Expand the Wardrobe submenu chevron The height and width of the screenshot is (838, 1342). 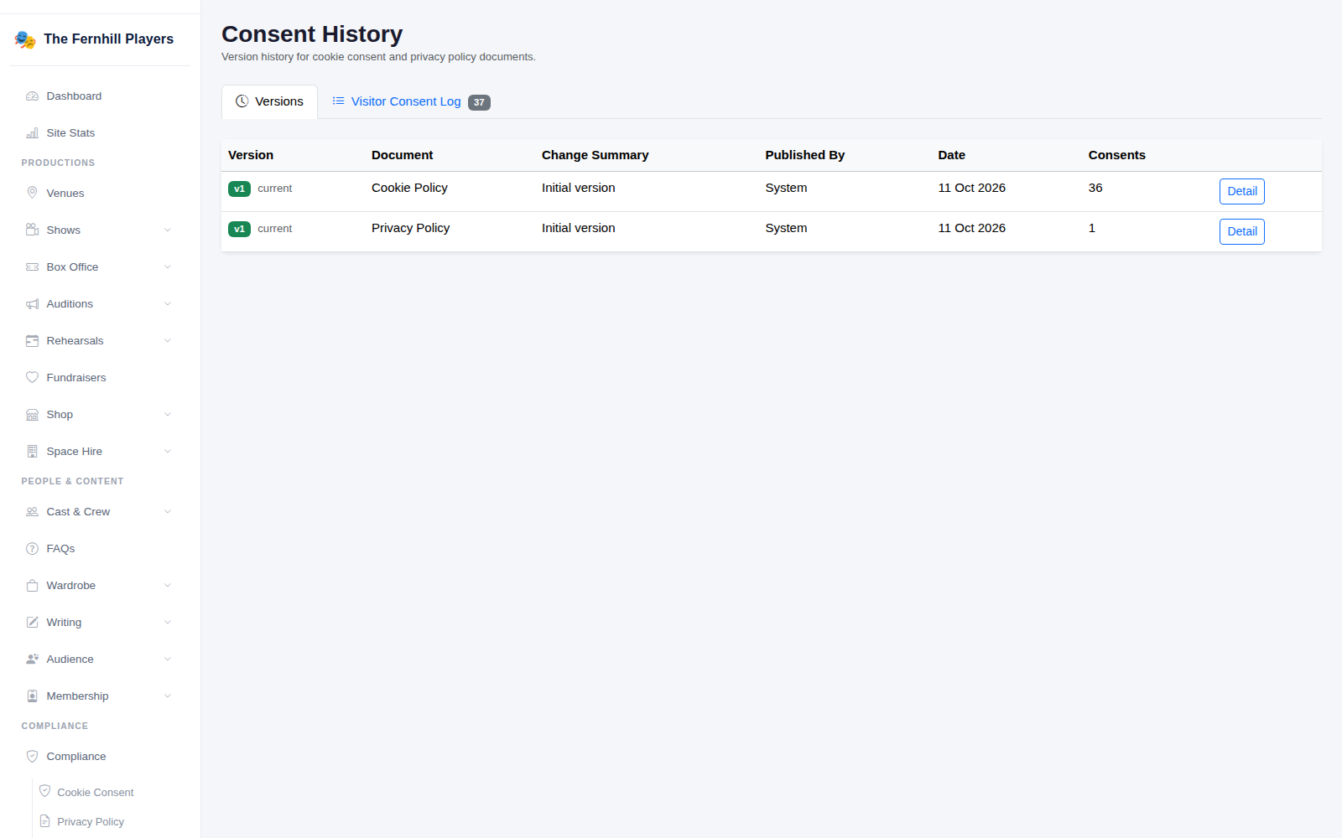point(168,586)
